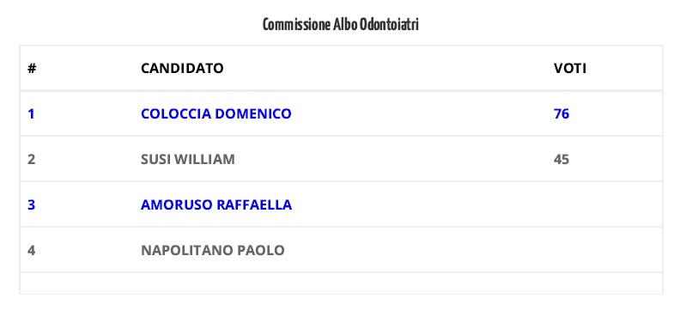Open COLOCCIA DOMENICO candidate link
The image size is (686, 323).
point(216,113)
